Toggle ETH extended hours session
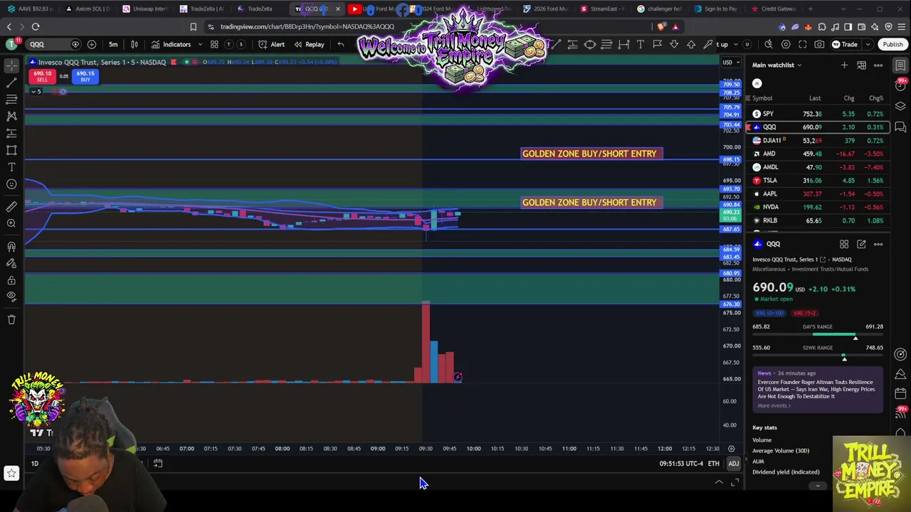This screenshot has height=512, width=911. tap(713, 464)
